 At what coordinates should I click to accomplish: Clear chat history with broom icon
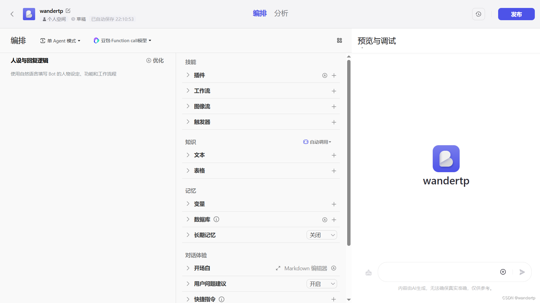(x=369, y=272)
